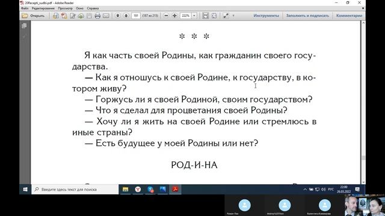The width and height of the screenshot is (385, 216).
Task: Click the 222% zoom value field
Action: [x=186, y=16]
